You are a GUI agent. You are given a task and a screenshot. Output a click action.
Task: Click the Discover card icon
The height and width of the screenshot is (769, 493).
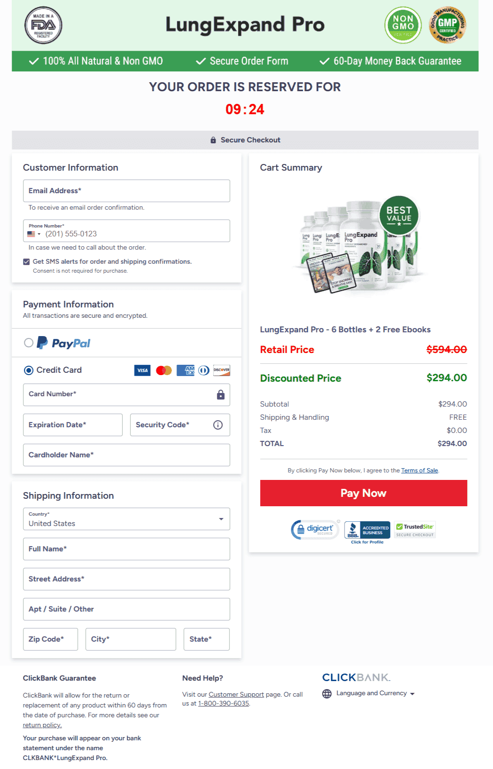[x=222, y=370]
